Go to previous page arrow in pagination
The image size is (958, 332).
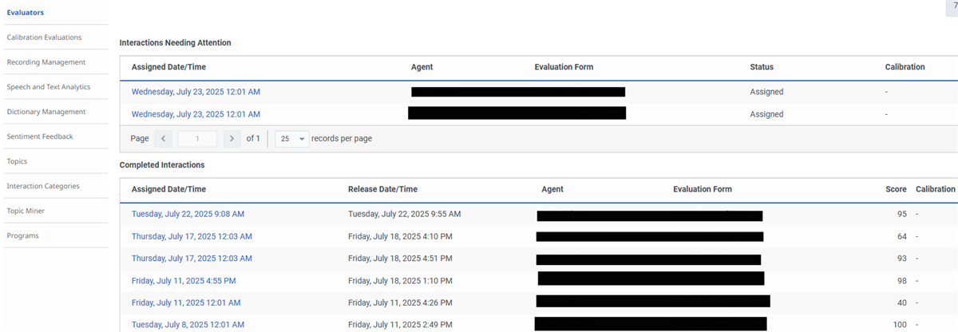tap(163, 138)
